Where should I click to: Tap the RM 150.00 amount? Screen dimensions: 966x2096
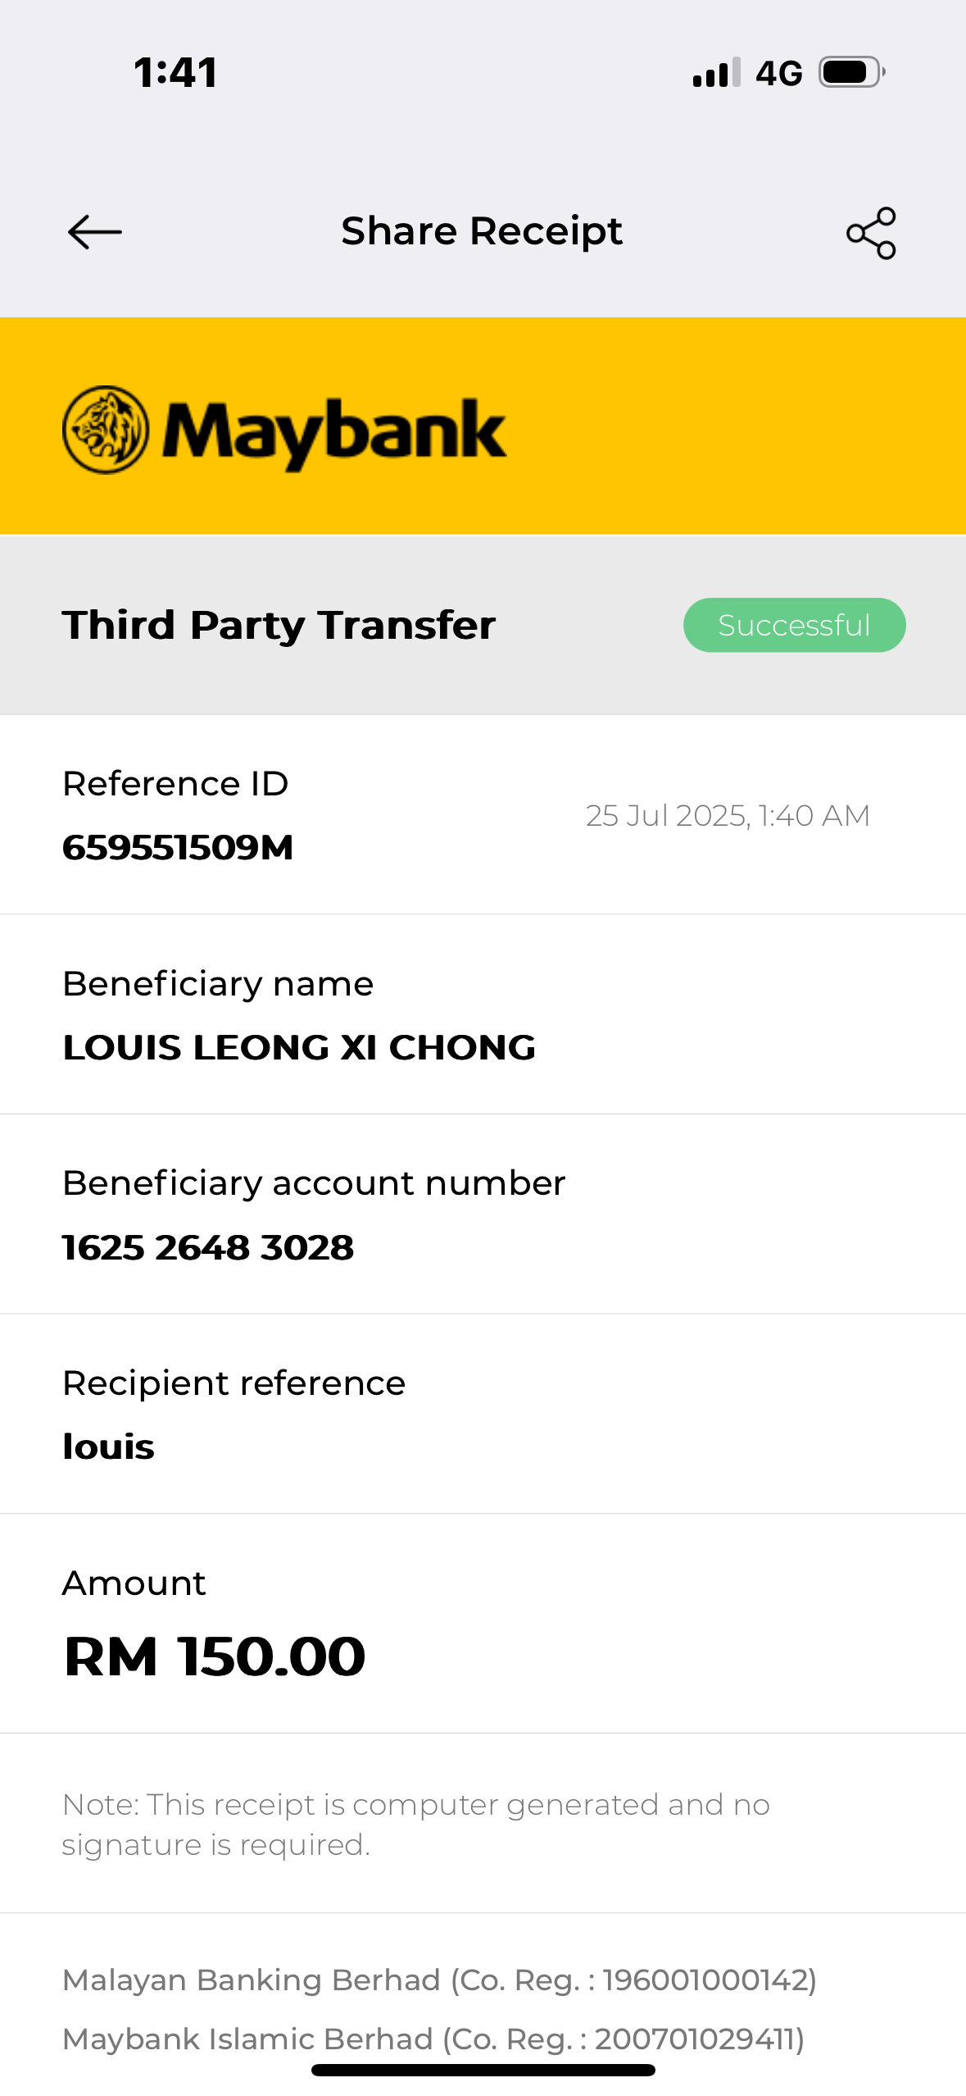tap(215, 1656)
